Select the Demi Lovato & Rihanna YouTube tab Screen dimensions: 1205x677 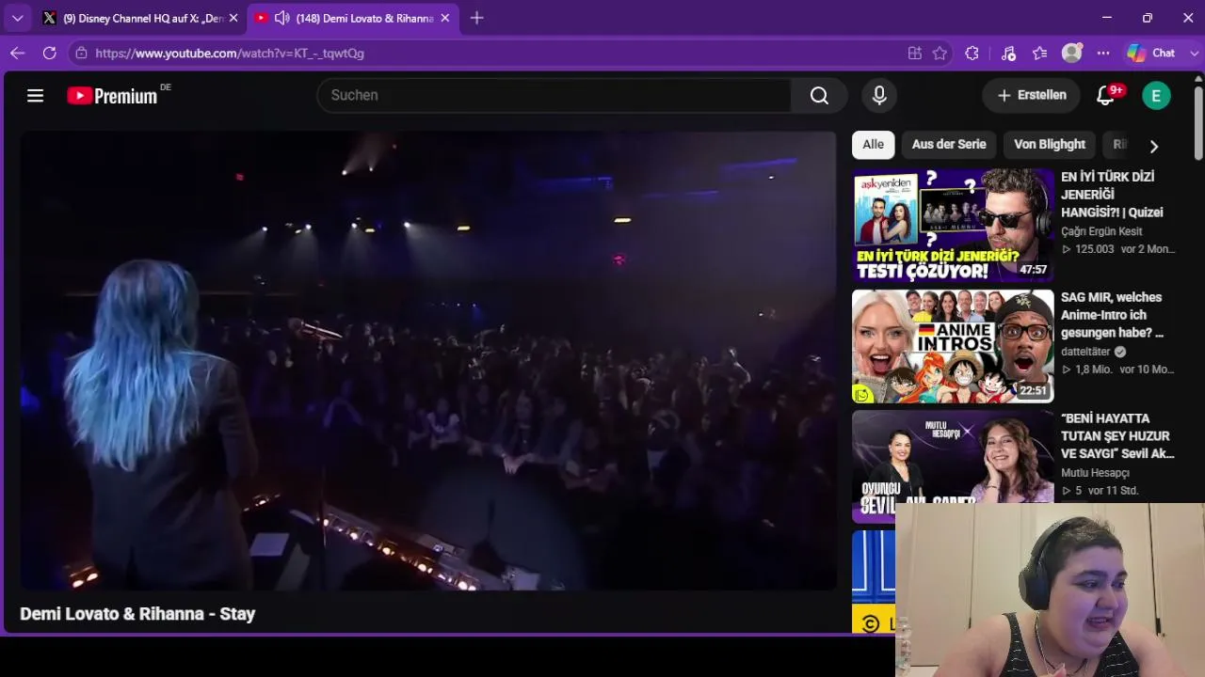tap(353, 18)
